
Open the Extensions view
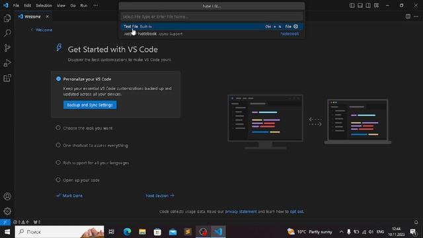click(x=7, y=78)
